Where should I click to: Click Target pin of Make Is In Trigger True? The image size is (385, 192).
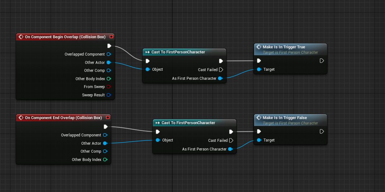[x=259, y=69]
